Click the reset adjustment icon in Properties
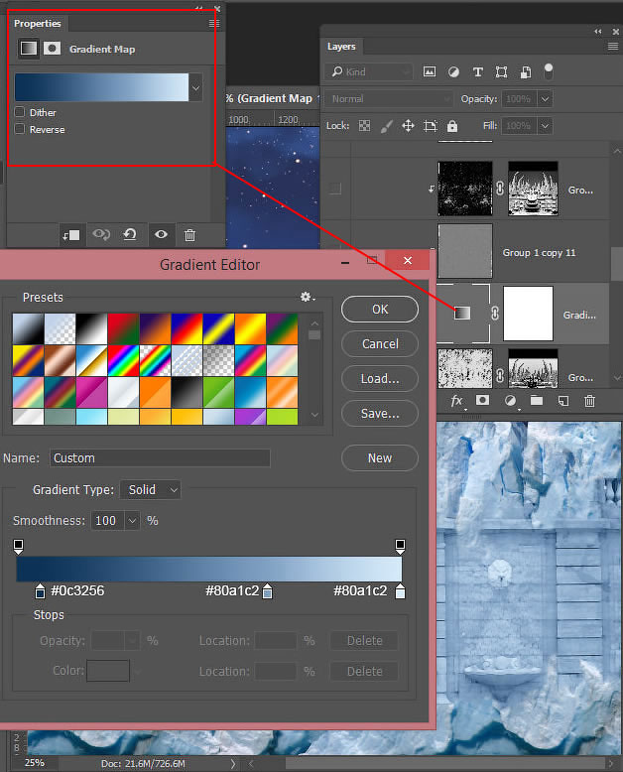 coord(130,234)
